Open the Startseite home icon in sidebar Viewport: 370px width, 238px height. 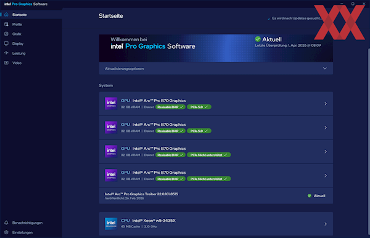click(6, 15)
